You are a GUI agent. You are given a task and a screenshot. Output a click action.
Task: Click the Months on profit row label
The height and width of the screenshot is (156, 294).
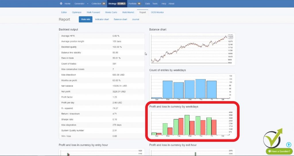click(69, 80)
